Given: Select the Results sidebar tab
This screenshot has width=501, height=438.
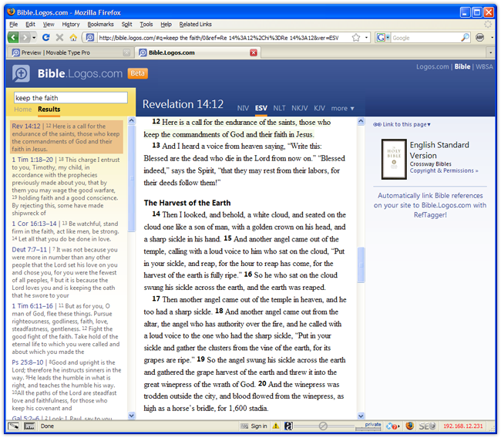Looking at the screenshot, I should pyautogui.click(x=49, y=109).
